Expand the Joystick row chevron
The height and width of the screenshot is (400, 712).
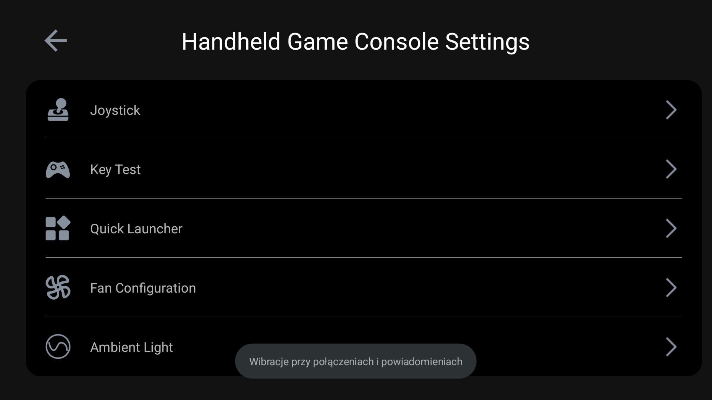671,110
